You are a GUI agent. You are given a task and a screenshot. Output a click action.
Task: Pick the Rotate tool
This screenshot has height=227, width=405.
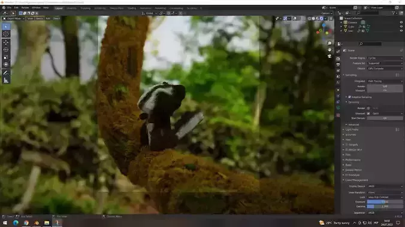click(x=6, y=50)
